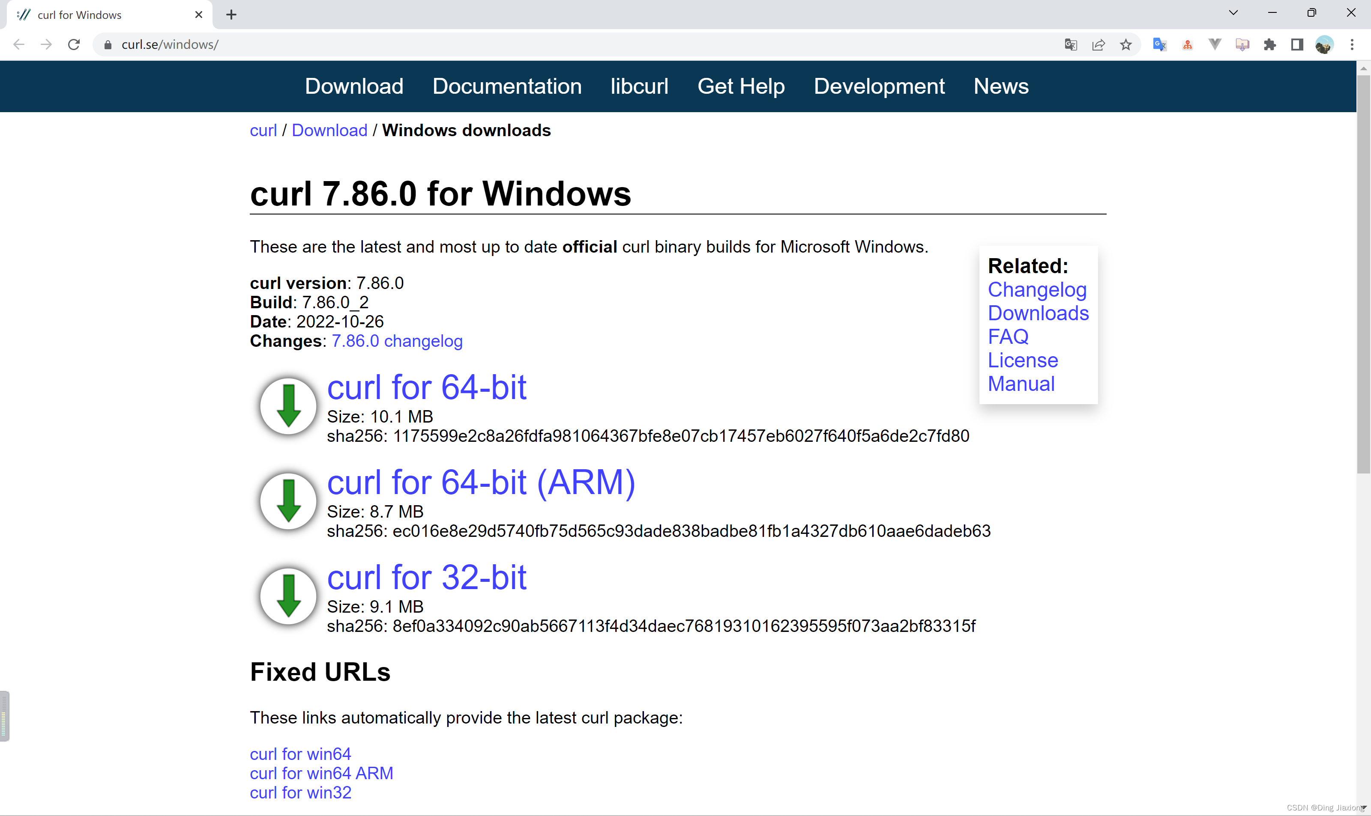Open a new browser tab

231,15
